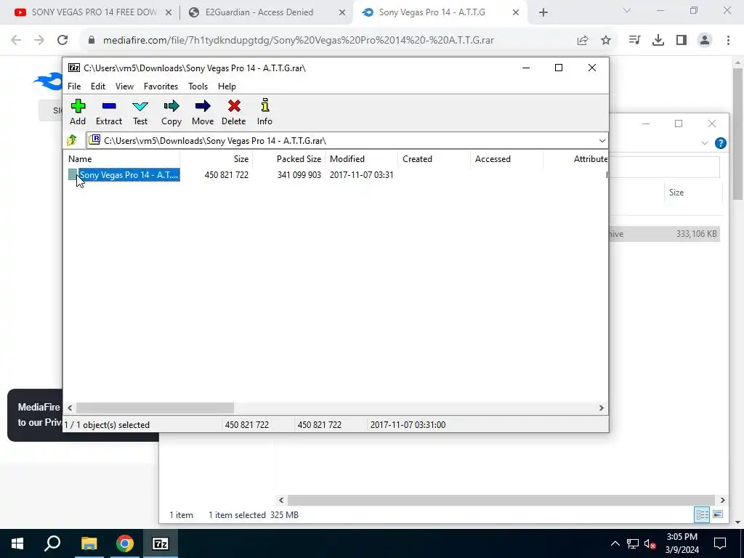
Task: Click the share page icon in the address bar
Action: tap(583, 41)
